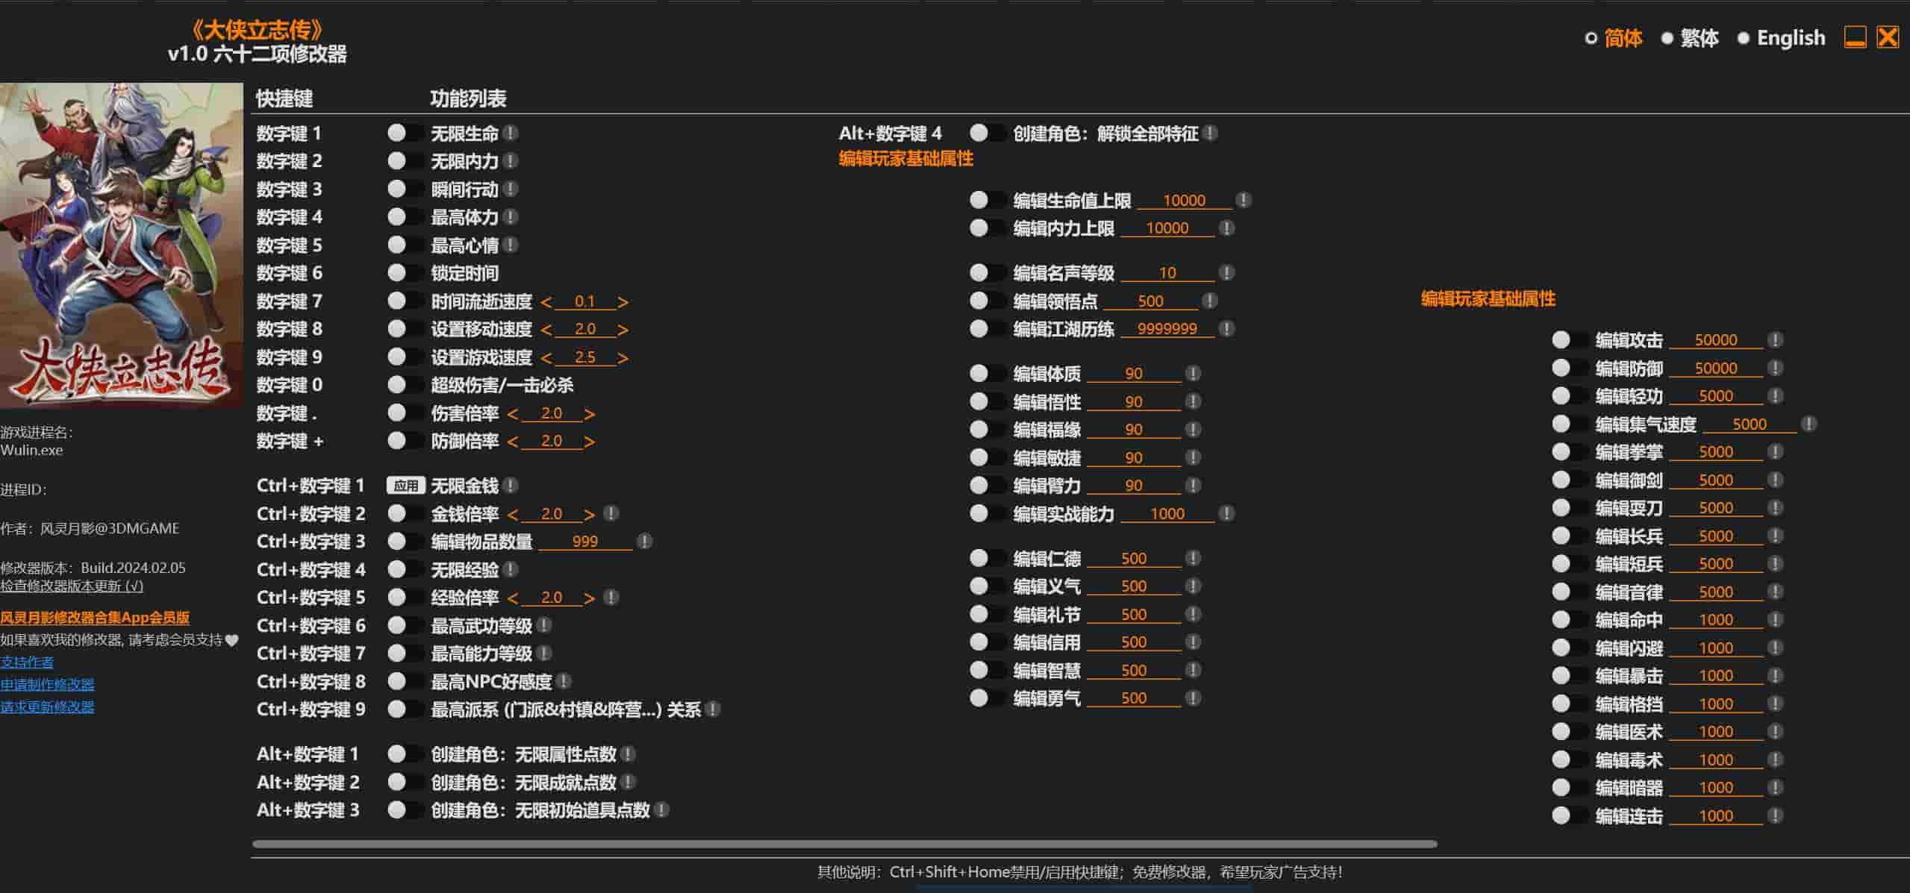
Task: Click info icon beside 创建角色：解锁全部特征
Action: [1211, 133]
